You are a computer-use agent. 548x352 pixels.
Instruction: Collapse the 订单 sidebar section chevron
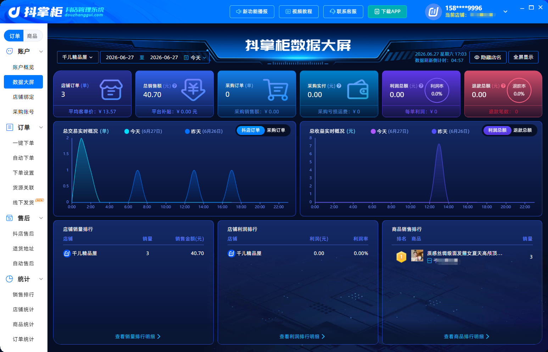pos(41,127)
